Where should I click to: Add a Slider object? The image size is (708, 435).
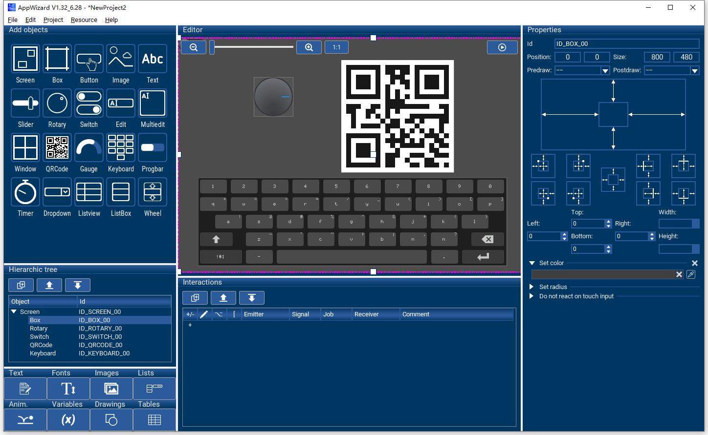click(x=25, y=104)
